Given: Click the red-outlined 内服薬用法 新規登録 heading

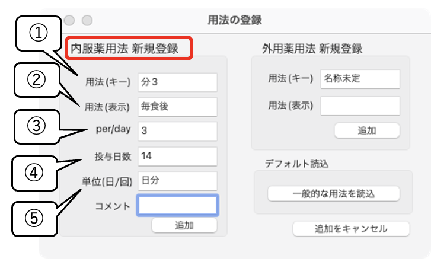Looking at the screenshot, I should pos(129,47).
